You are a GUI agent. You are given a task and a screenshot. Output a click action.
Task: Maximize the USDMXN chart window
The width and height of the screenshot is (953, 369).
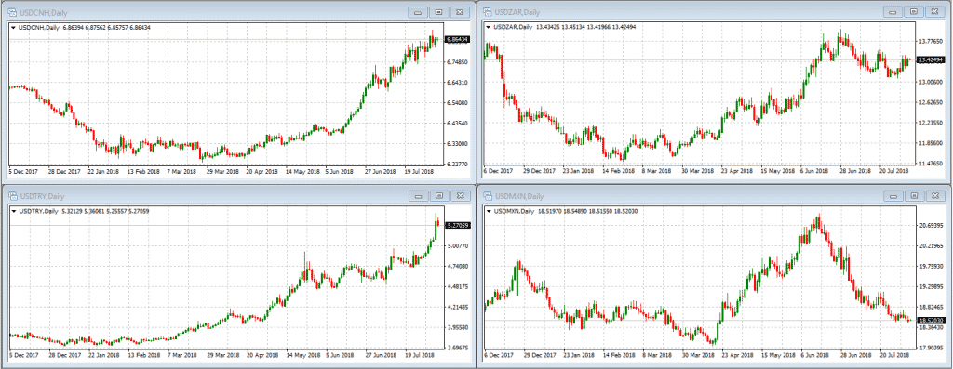click(914, 196)
